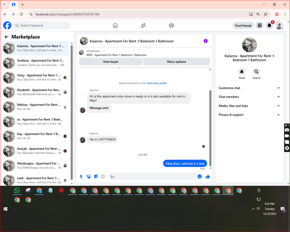Choose a GIF icon
The height and width of the screenshot is (232, 290).
pos(103,176)
